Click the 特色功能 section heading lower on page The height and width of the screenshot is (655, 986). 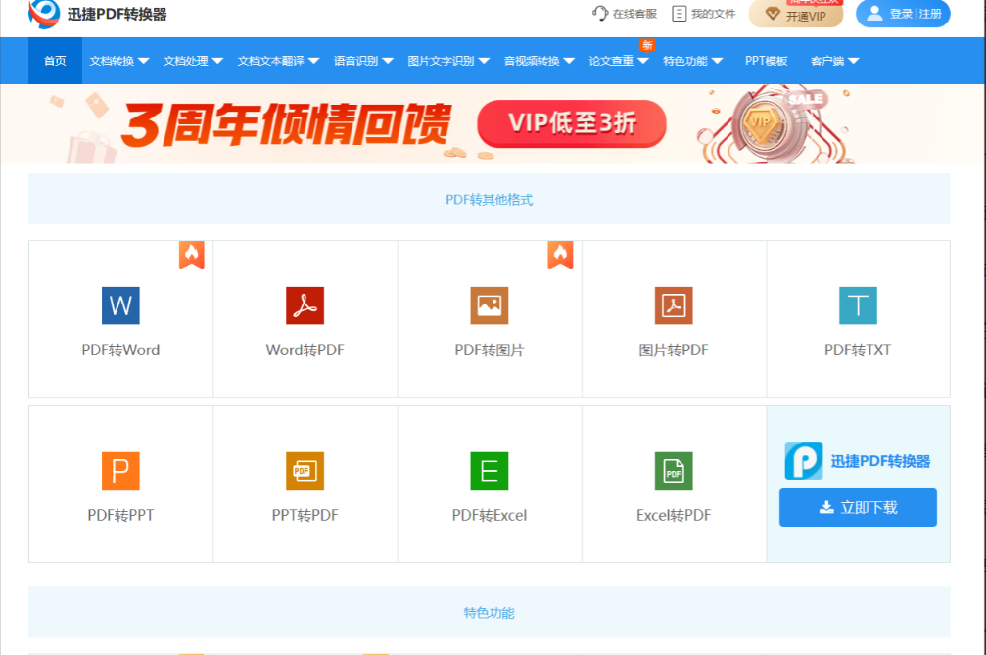coord(490,612)
